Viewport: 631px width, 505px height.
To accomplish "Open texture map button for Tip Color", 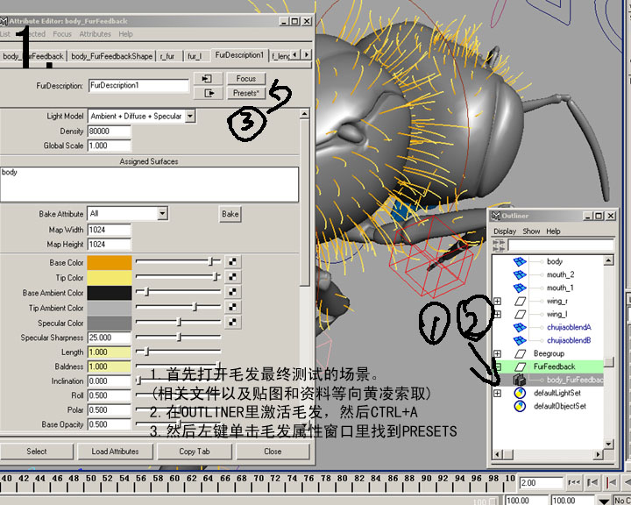I will tap(232, 277).
